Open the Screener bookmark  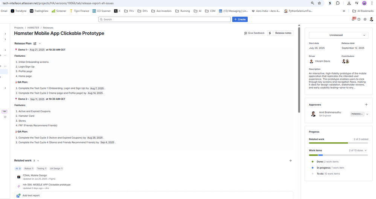(x=59, y=11)
